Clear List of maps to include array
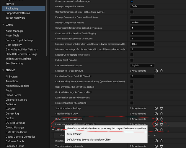The width and height of the screenshot is (186, 148). point(161,124)
